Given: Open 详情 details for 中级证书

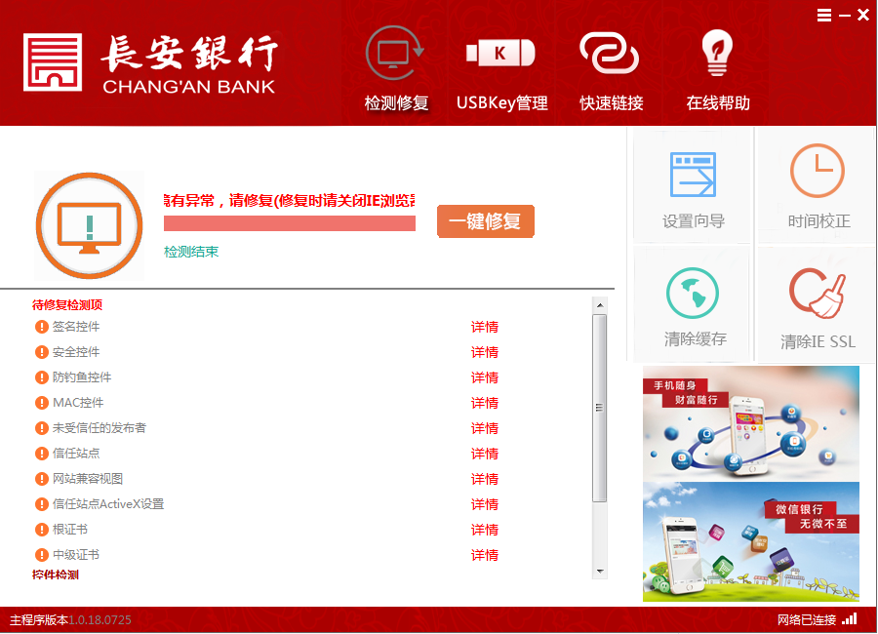Looking at the screenshot, I should pos(484,555).
